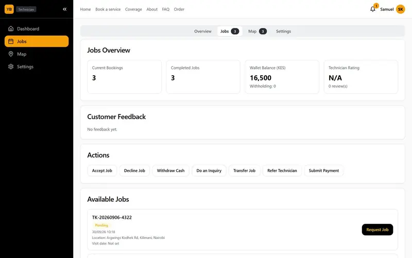This screenshot has width=412, height=258.
Task: Open Dashboard in the sidebar
Action: pos(37,29)
